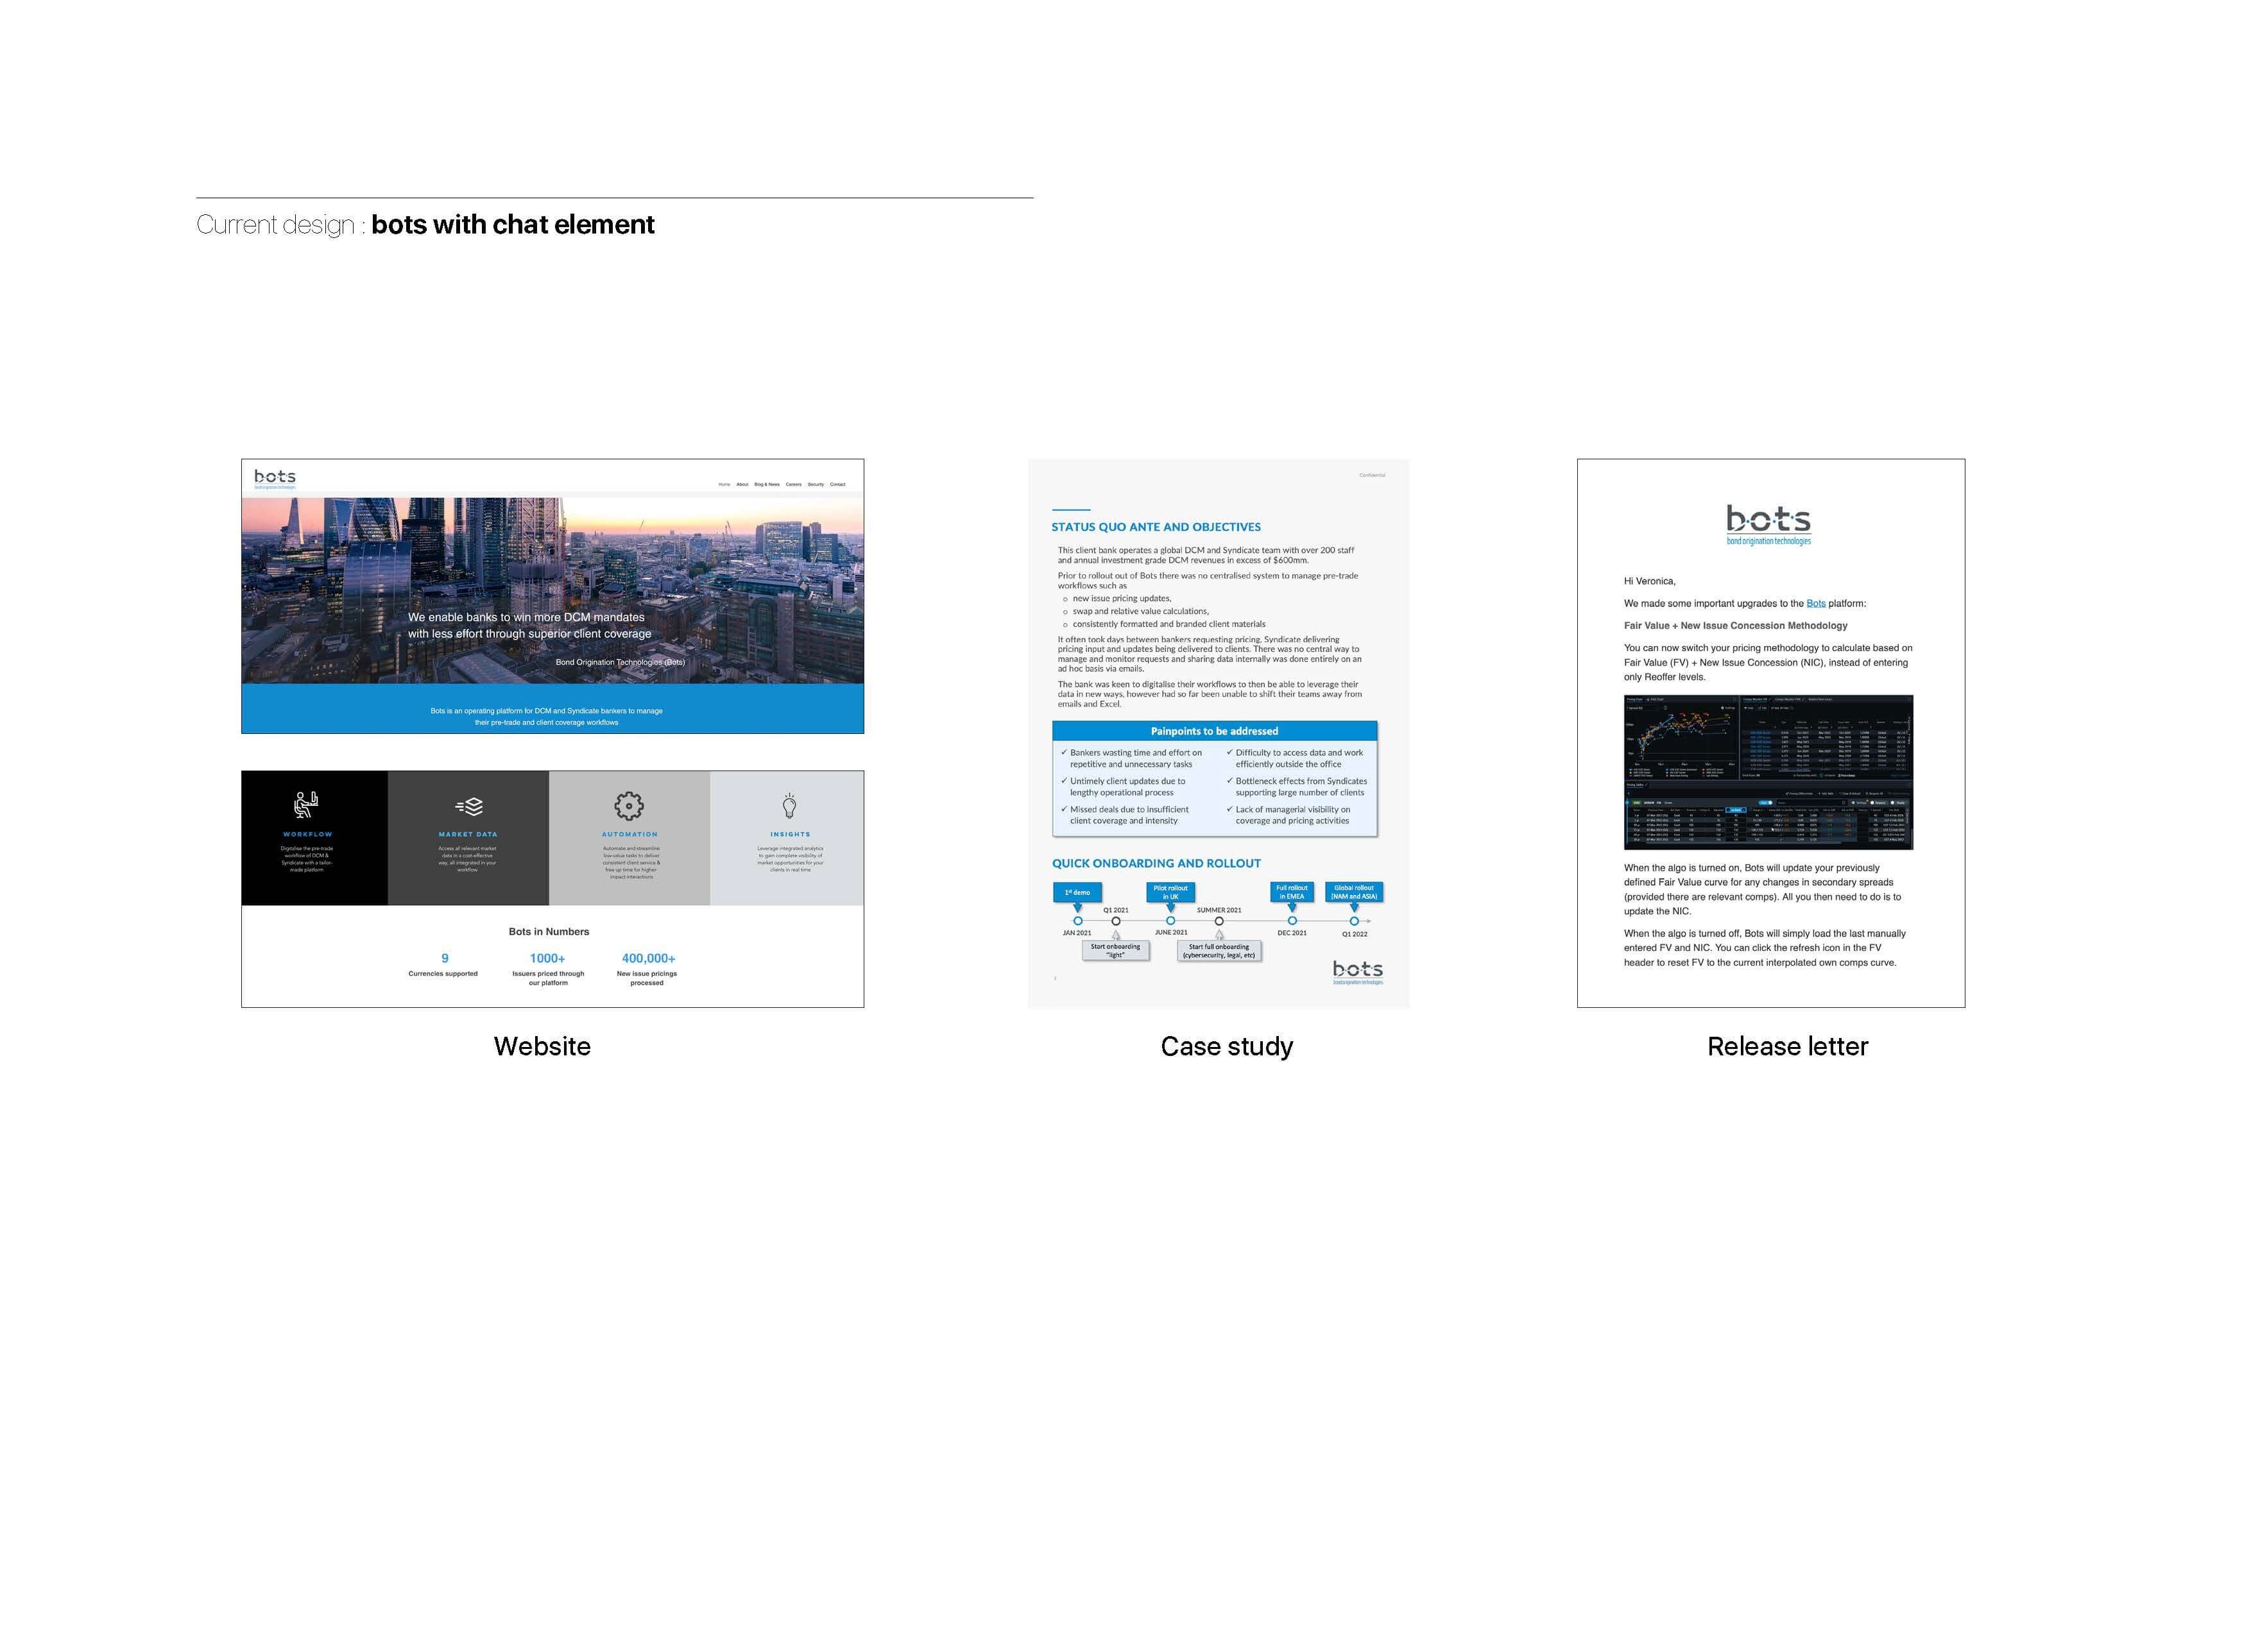The width and height of the screenshot is (2251, 1652).
Task: Click the Insights lightbulb icon
Action: click(x=790, y=805)
